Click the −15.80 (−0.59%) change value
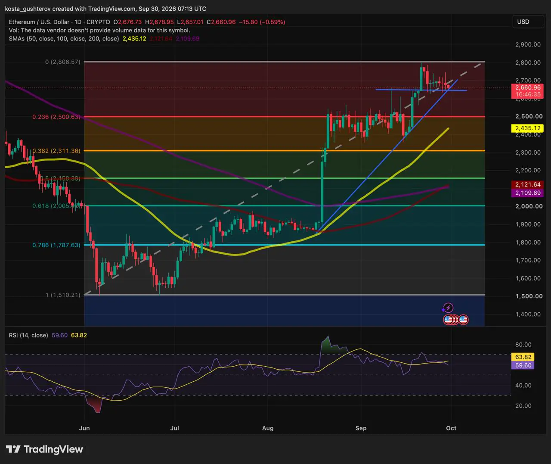 click(x=262, y=22)
